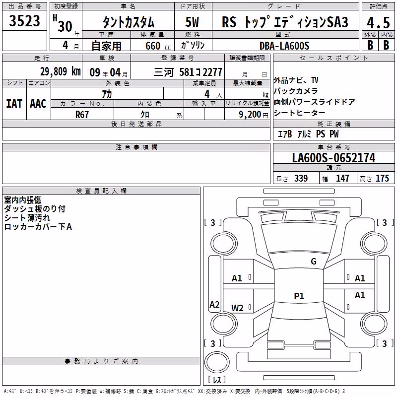This screenshot has height=397, width=397.
Task: Select mileage value 29,809 km
Action: 61,71
